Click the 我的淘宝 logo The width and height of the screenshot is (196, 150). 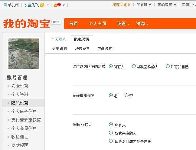click(x=27, y=24)
